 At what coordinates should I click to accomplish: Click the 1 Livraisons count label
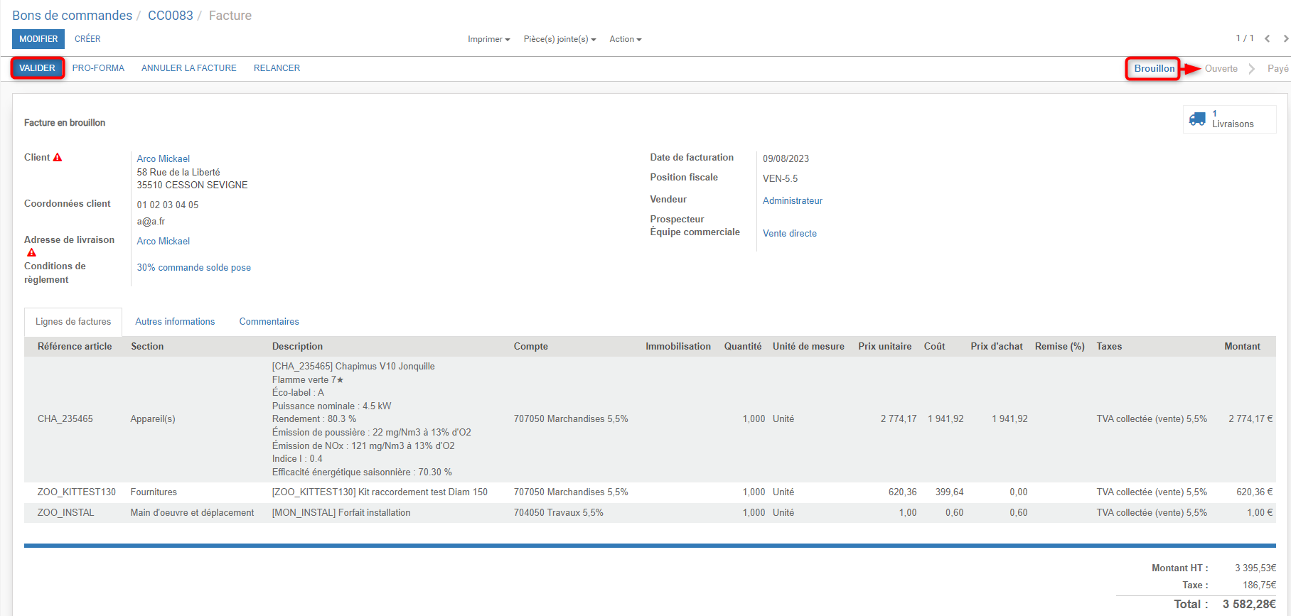click(1233, 119)
